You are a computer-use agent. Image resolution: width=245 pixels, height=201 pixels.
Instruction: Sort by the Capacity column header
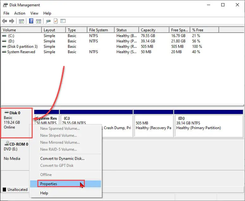(148, 30)
